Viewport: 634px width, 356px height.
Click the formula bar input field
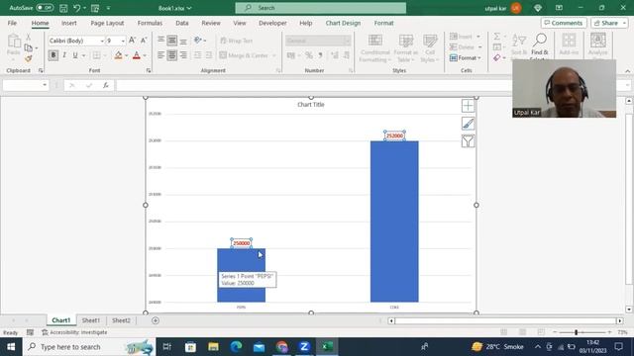[x=313, y=85]
